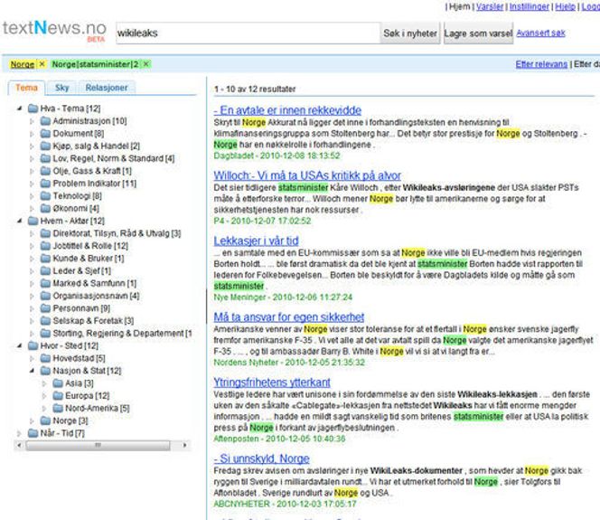This screenshot has height=520, width=600.
Task: Open article 'Ytringsfrihetens ytterkant'
Action: (272, 383)
